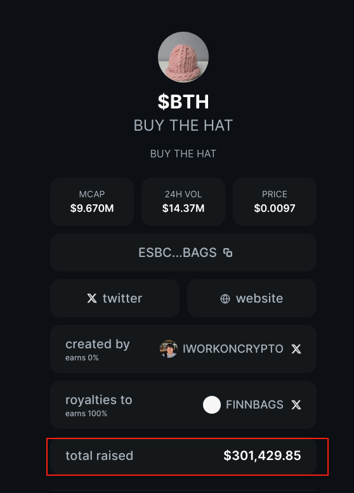Open the IWORKONCRYPTO creator name link
This screenshot has width=354, height=493.
coord(233,349)
